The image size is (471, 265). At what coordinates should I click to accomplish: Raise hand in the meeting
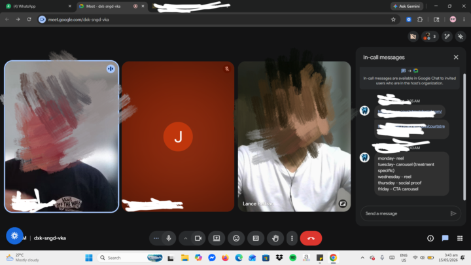click(x=275, y=238)
